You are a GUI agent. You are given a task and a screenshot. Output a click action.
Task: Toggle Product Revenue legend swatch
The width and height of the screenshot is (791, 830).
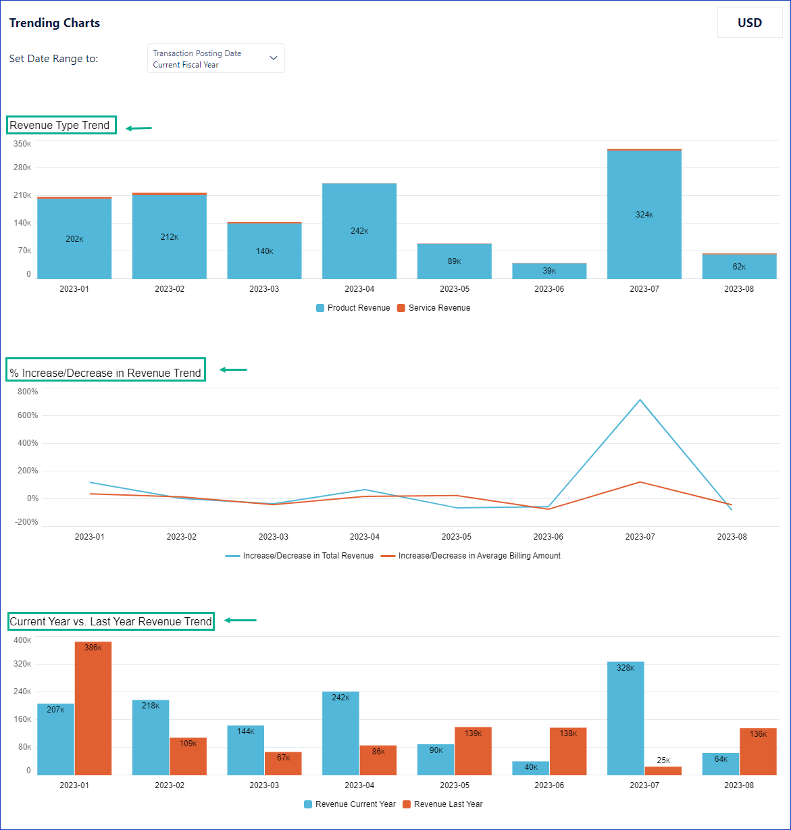click(x=320, y=308)
